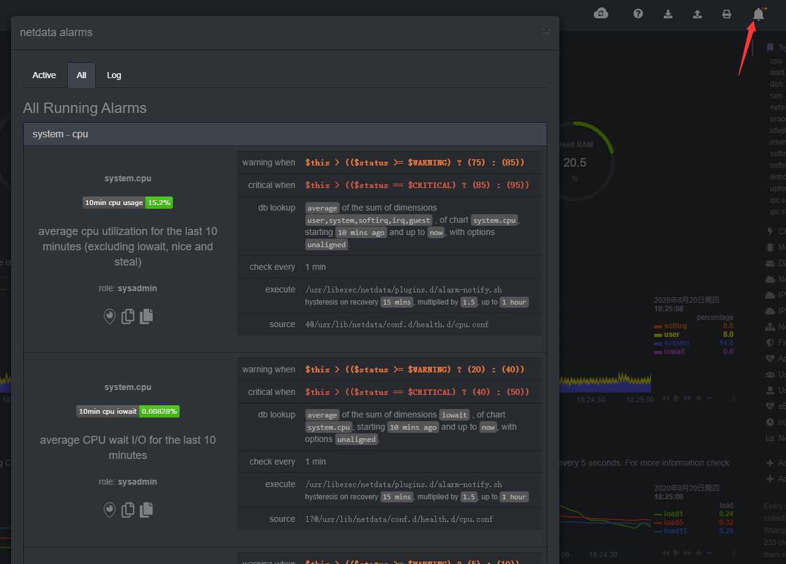Toggle the load1 dimension in load legend

pos(673,514)
